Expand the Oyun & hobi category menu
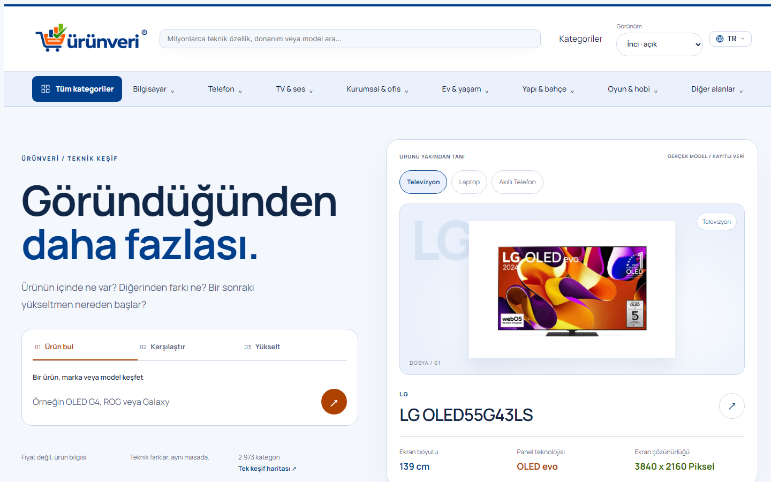The width and height of the screenshot is (771, 482). point(632,89)
